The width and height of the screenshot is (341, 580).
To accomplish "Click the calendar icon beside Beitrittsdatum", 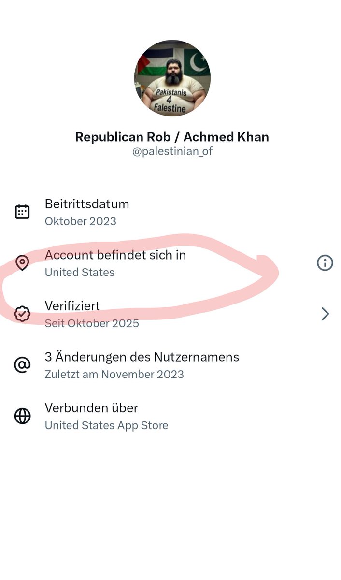I will pyautogui.click(x=22, y=212).
